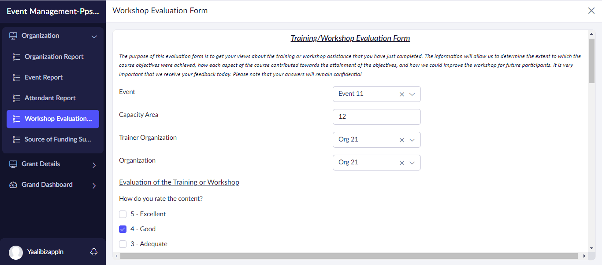
Task: Clear the Event 11 selection with X
Action: pos(401,94)
